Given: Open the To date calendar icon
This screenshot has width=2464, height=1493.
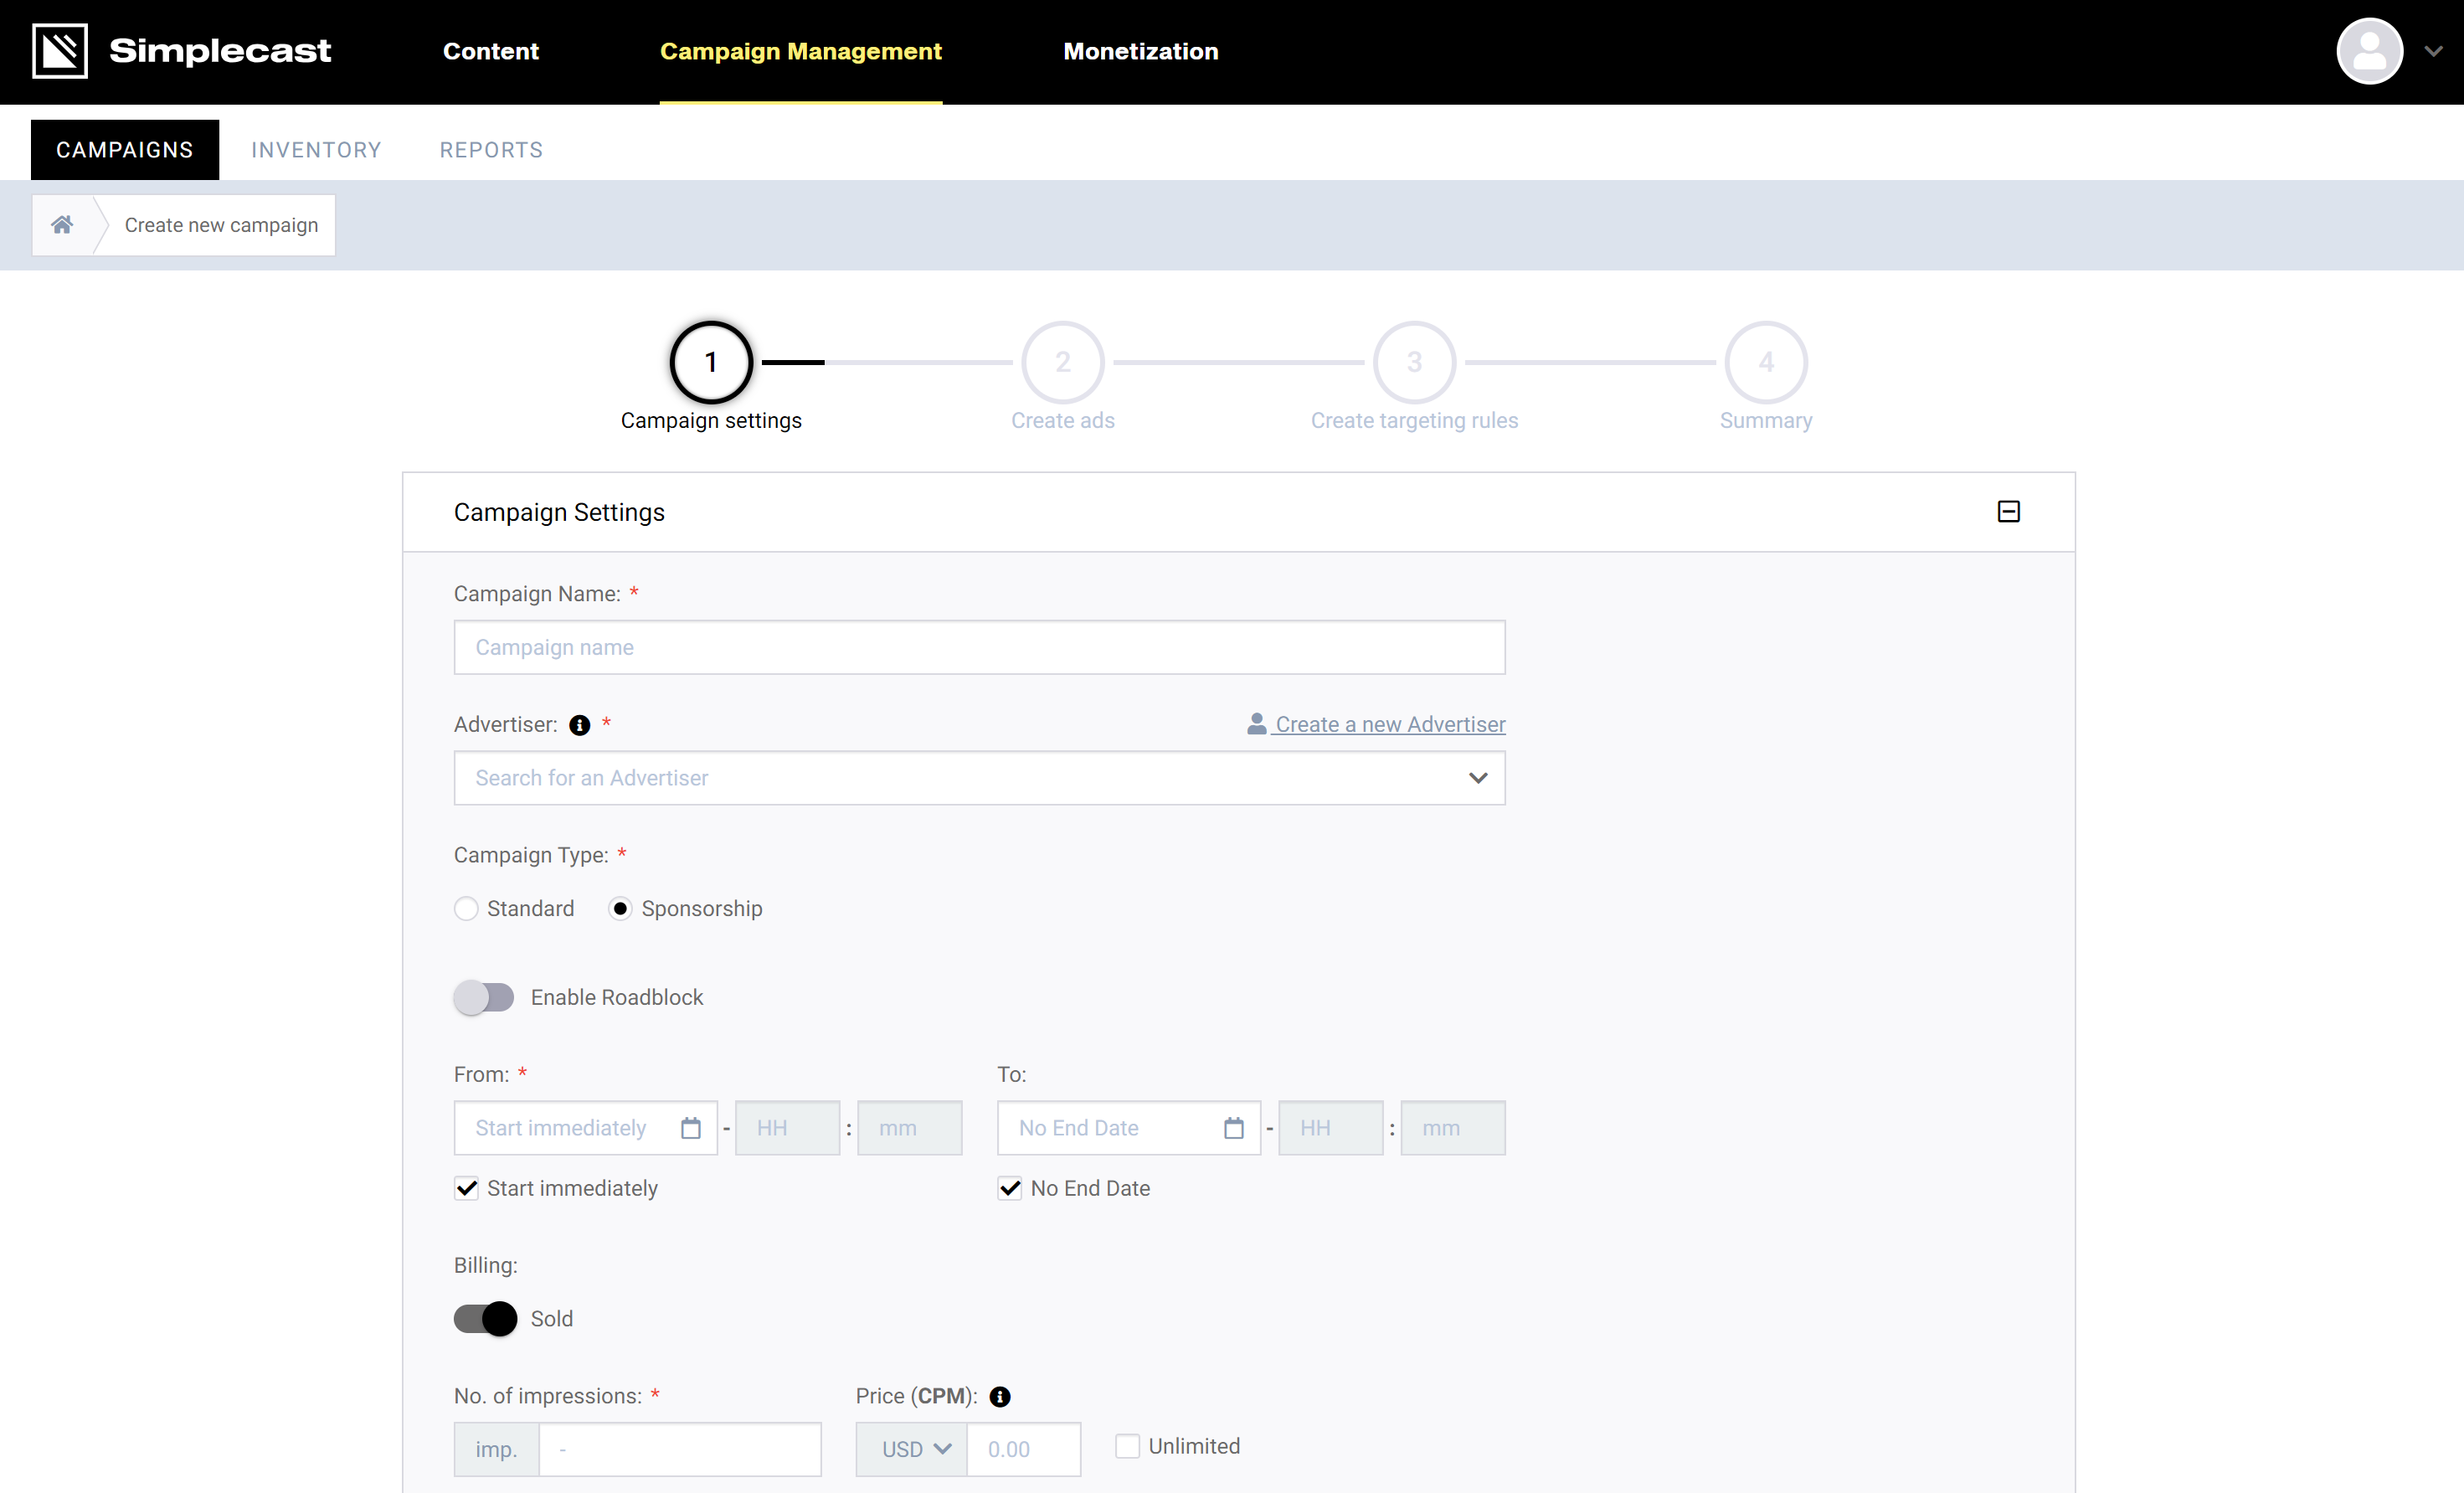Looking at the screenshot, I should [x=1234, y=1128].
